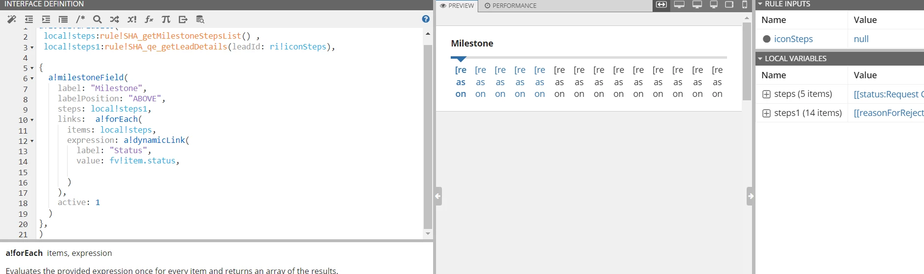Click the code editor vertical scrollbar thumb
The height and width of the screenshot is (274, 924).
click(x=428, y=137)
